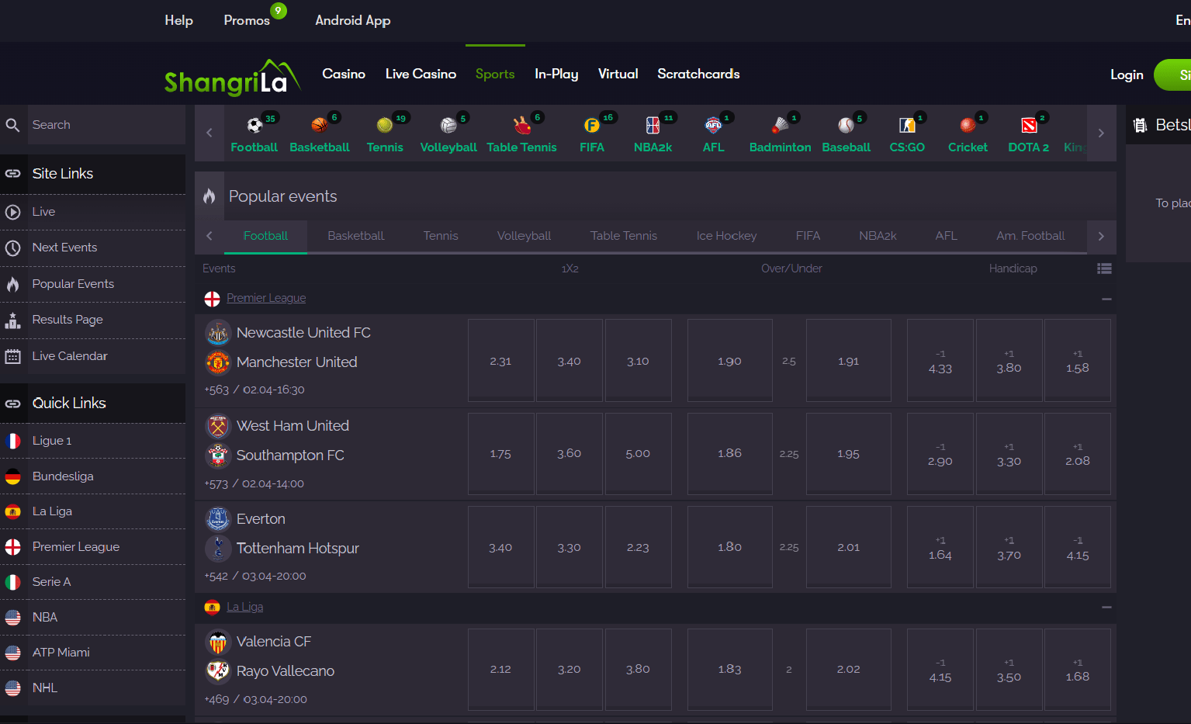This screenshot has height=724, width=1191.
Task: Open the In-Play menu item
Action: pyautogui.click(x=556, y=74)
